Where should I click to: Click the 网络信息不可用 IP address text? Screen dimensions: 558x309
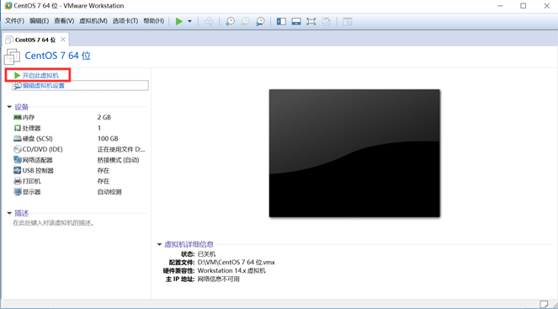pos(219,279)
